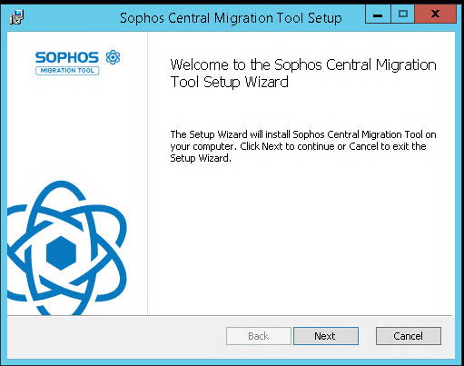Cancel the Setup Wizard
The height and width of the screenshot is (366, 464).
409,336
